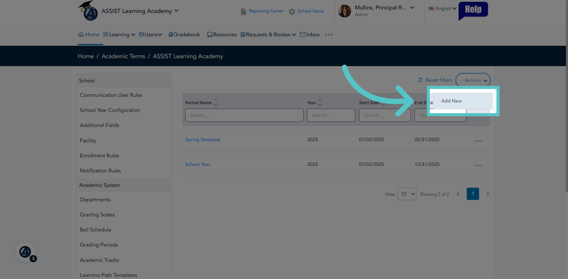Select page 1 pagination button
The height and width of the screenshot is (279, 568).
[x=473, y=194]
